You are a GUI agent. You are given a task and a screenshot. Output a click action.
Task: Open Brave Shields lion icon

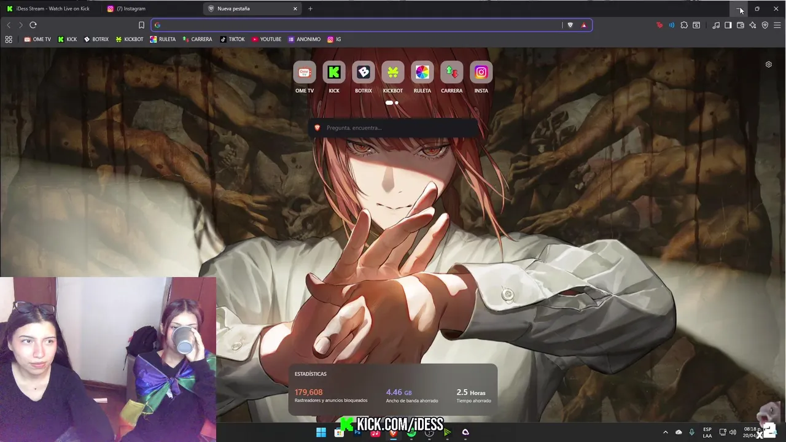[570, 25]
